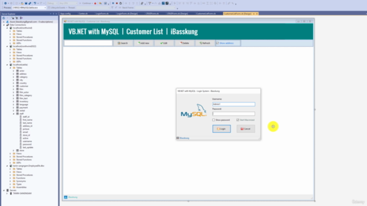This screenshot has height=206, width=367.
Task: Click the Cancel button in login dialog
Action: point(246,129)
